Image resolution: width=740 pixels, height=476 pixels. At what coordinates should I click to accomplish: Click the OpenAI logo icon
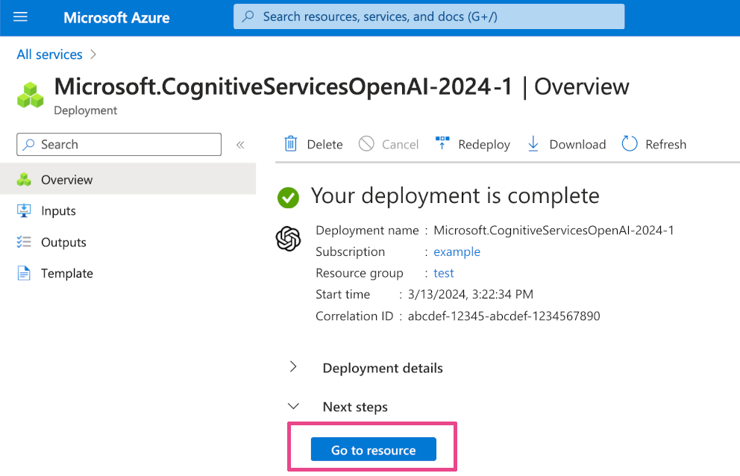pos(288,239)
